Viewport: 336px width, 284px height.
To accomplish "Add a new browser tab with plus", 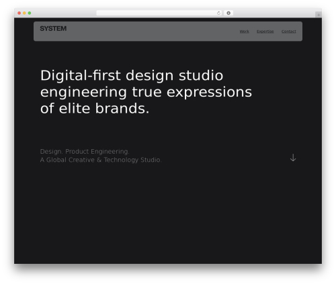I will (319, 15).
